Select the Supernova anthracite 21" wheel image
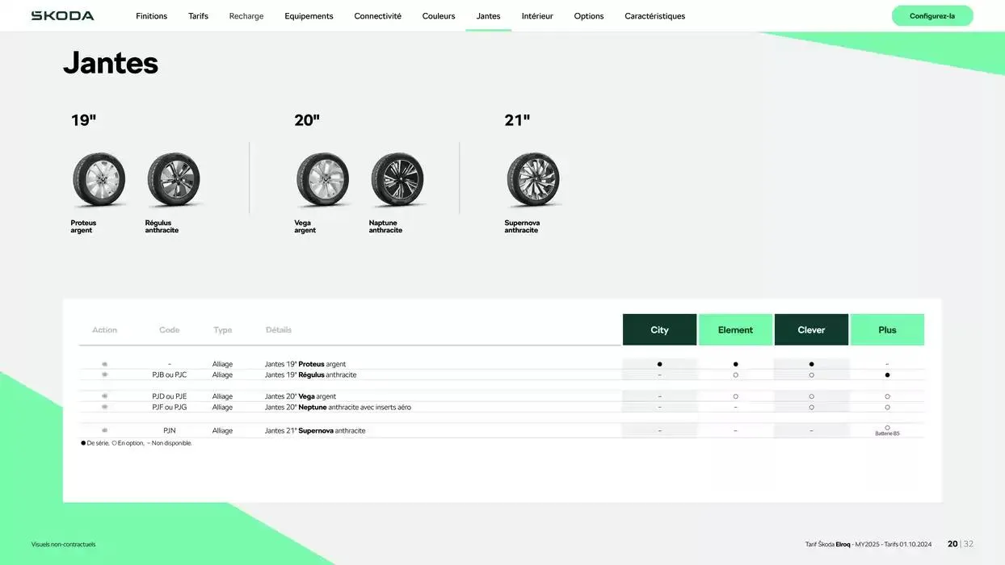This screenshot has width=1005, height=565. coord(532,179)
